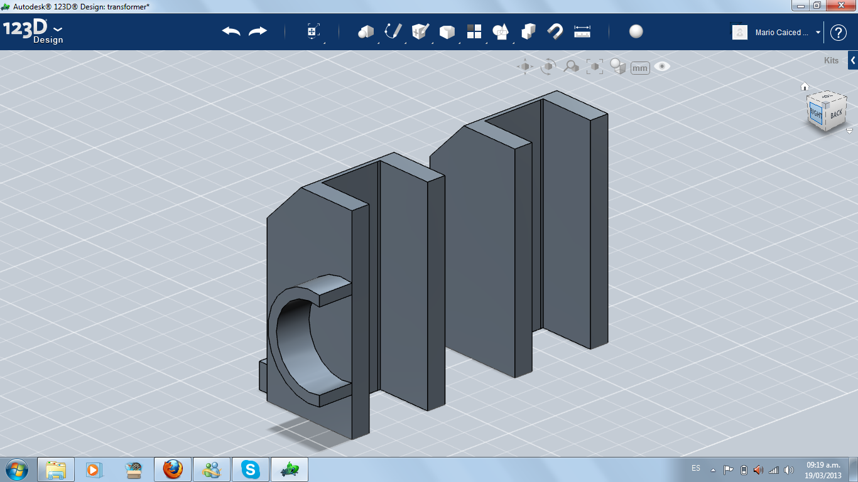Select the Orbit navigation tool
Screen dimensions: 858x482
tap(548, 67)
